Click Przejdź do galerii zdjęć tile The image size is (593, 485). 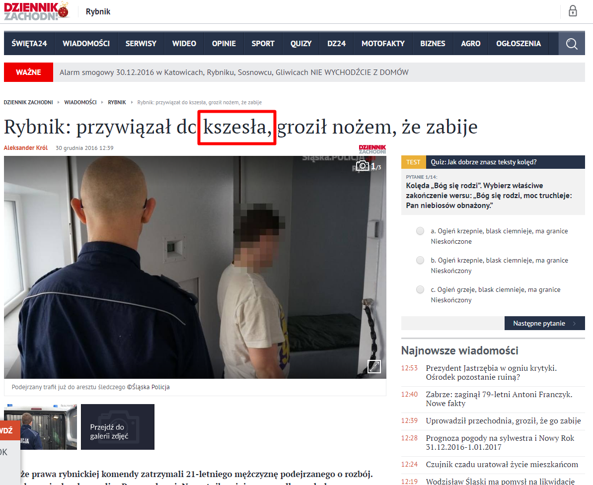[x=117, y=427]
